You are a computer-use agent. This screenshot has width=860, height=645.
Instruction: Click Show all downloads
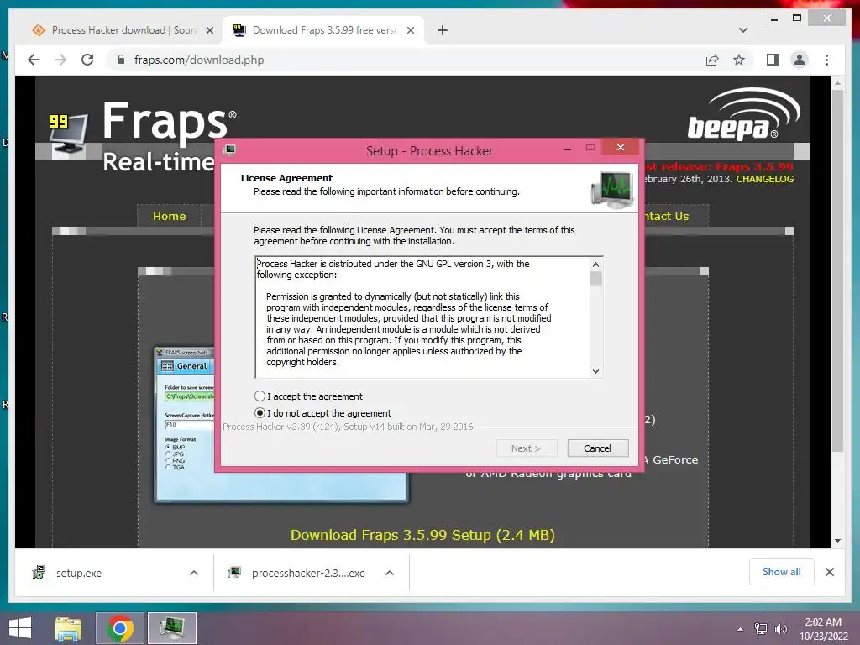(x=782, y=572)
